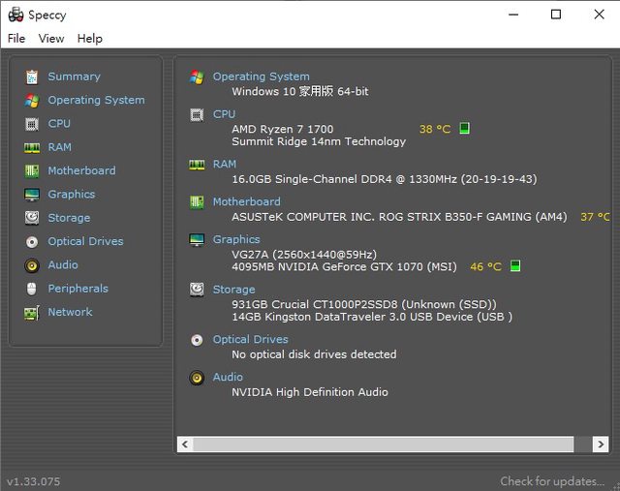The width and height of the screenshot is (620, 491).
Task: Open Storage via its hard drive icon
Action: click(32, 218)
